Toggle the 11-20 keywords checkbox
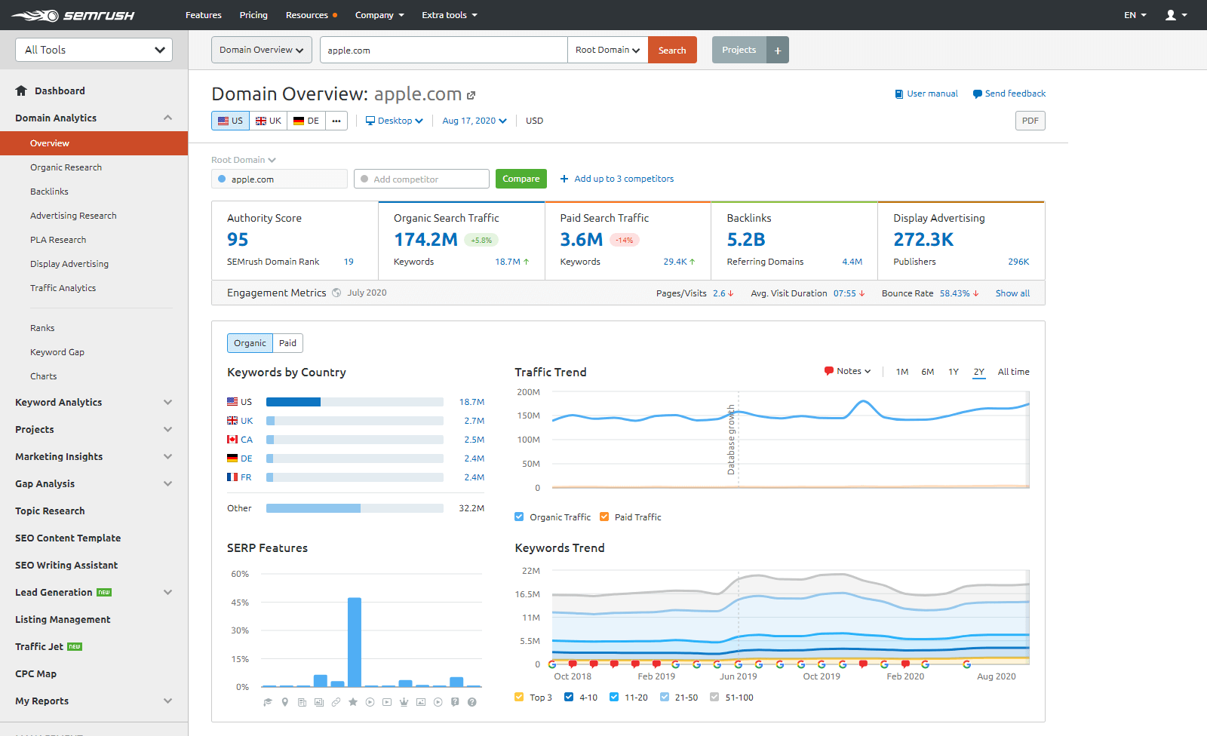 614,697
